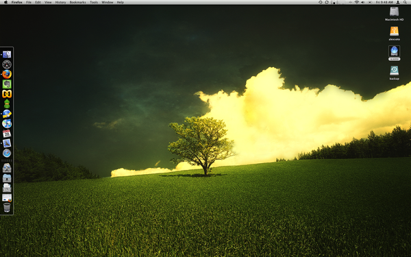The width and height of the screenshot is (411, 257).
Task: Click the volume speaker icon in menu bar
Action: [363, 2]
